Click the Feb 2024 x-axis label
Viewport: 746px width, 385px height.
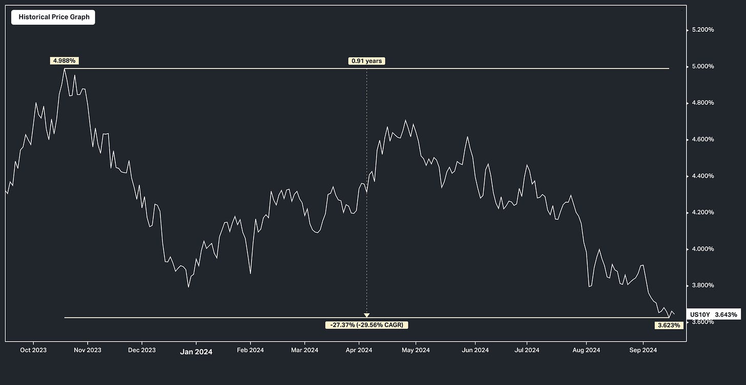point(250,350)
